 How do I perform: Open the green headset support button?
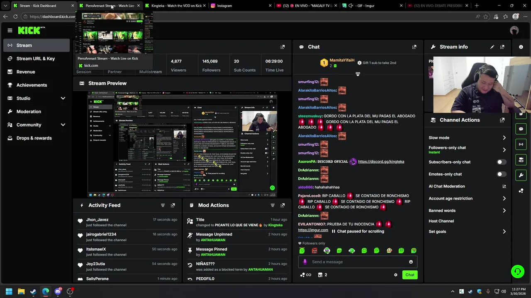pyautogui.click(x=517, y=272)
